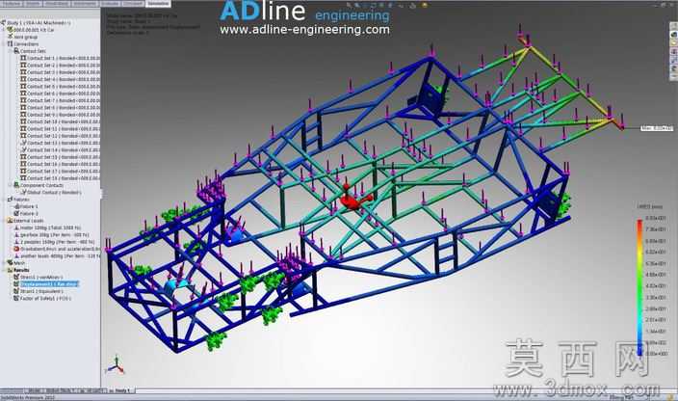Click the Contact Set-13 icon

click(x=23, y=143)
